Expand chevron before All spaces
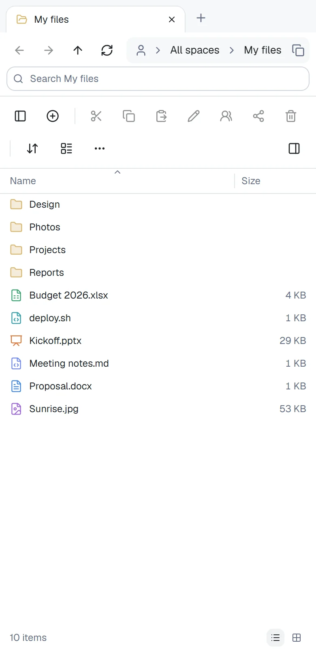 coord(158,50)
